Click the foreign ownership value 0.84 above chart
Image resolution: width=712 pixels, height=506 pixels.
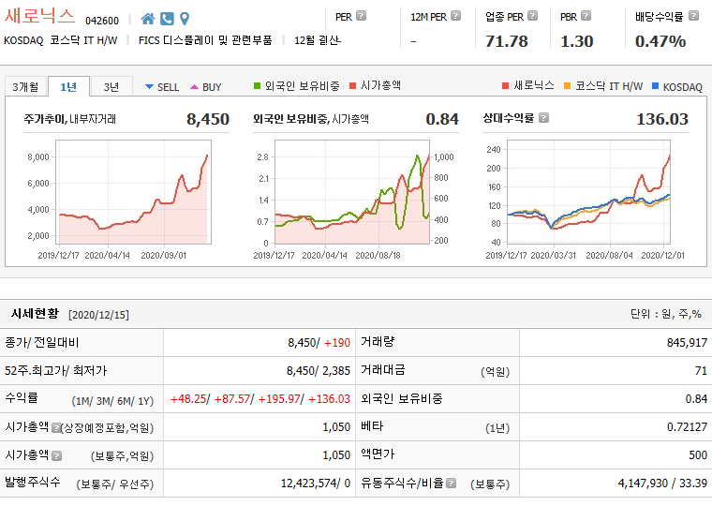coord(442,119)
